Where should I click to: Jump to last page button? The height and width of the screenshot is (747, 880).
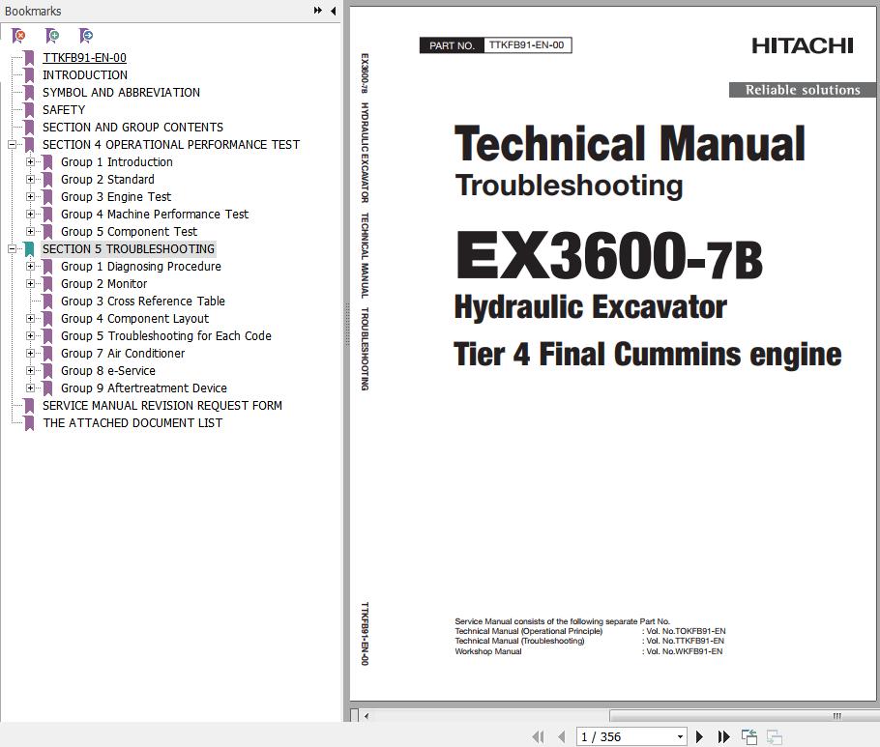coord(724,736)
